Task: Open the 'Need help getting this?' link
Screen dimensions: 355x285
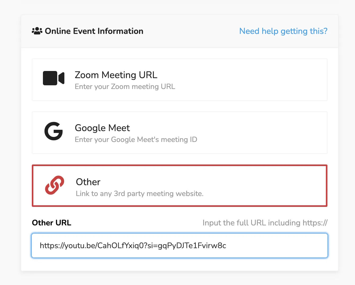Action: pos(283,31)
